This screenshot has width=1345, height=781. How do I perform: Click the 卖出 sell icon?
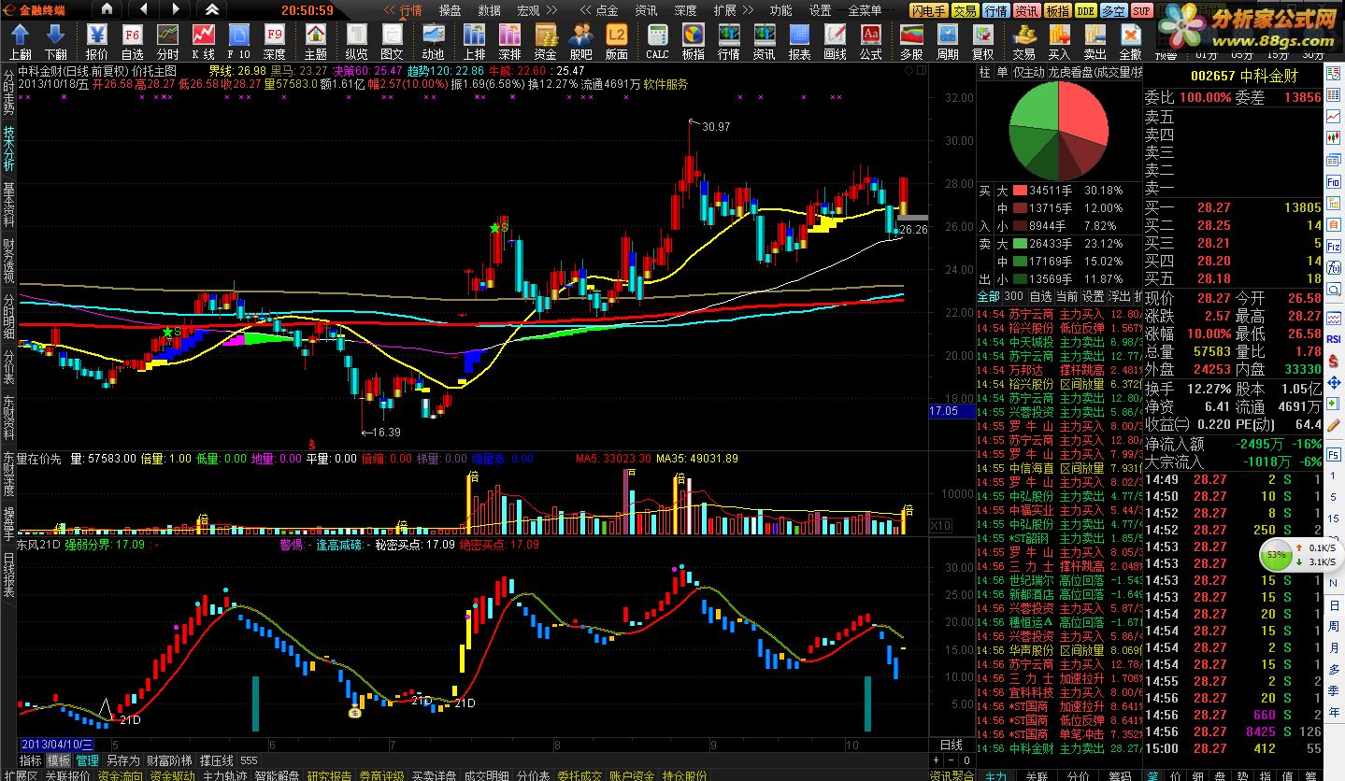[x=1095, y=35]
